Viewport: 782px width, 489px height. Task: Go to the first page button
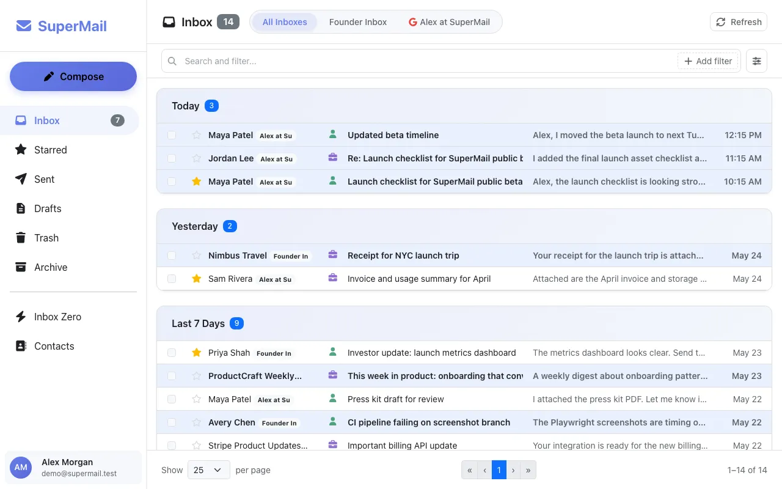(469, 470)
